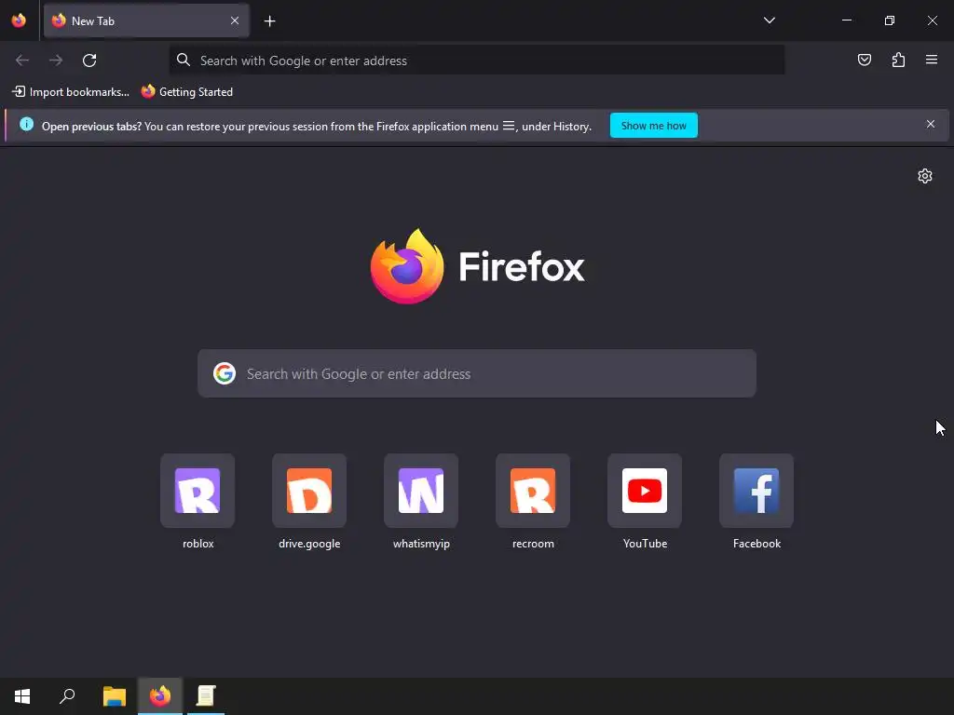Open a new tab with plus button

(x=269, y=21)
